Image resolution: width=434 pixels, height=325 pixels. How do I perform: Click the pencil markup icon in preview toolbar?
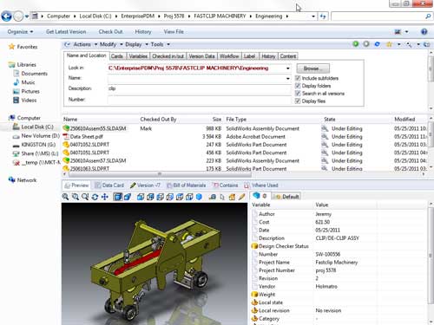[241, 197]
